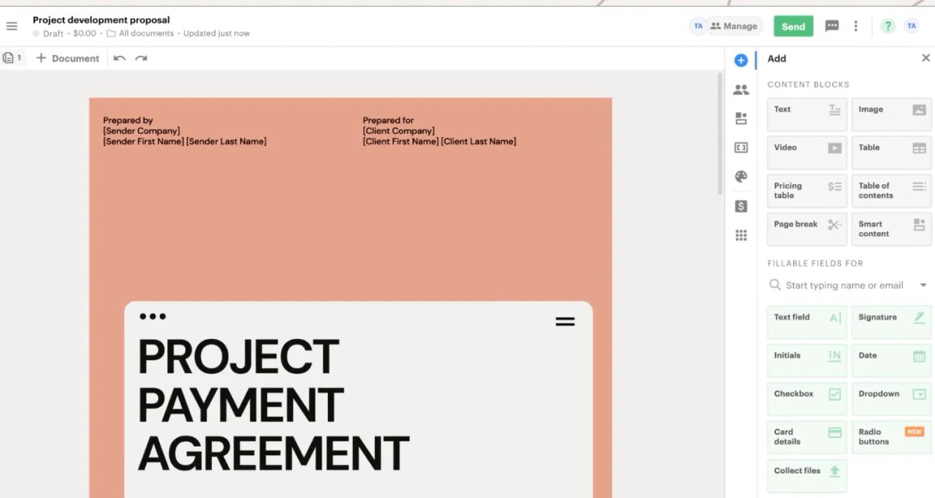Screen dimensions: 935x498
Task: Click the PROJECT PAYMENT AGREEMENT heading
Action: point(273,405)
